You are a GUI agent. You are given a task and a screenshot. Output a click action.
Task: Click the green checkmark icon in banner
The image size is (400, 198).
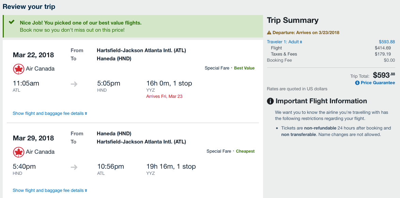click(x=12, y=22)
